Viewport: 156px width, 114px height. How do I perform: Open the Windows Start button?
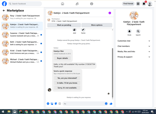[x=3, y=112]
